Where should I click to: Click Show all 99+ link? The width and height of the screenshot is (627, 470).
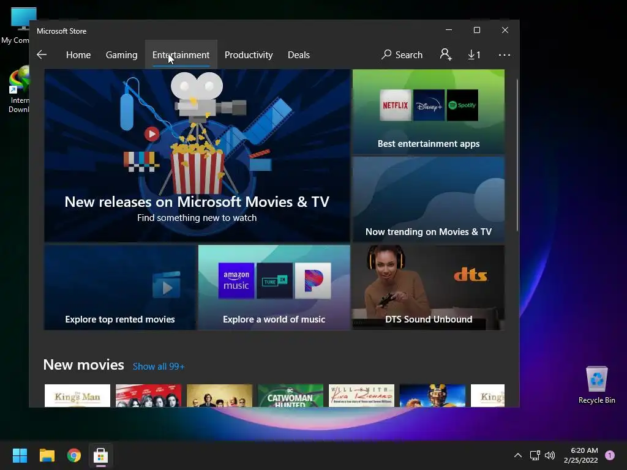click(159, 367)
